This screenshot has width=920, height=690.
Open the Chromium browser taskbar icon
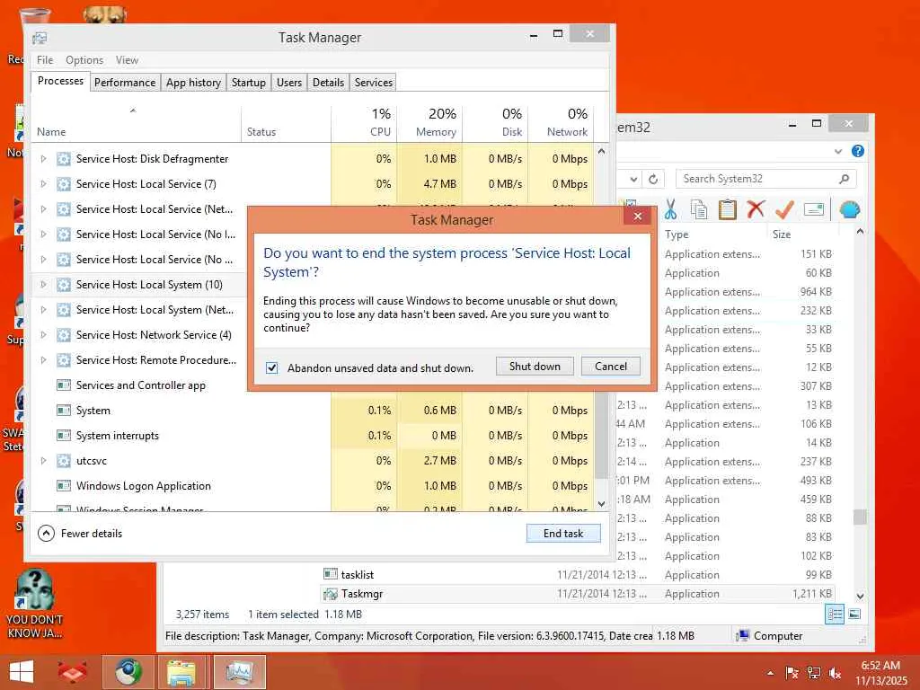128,672
